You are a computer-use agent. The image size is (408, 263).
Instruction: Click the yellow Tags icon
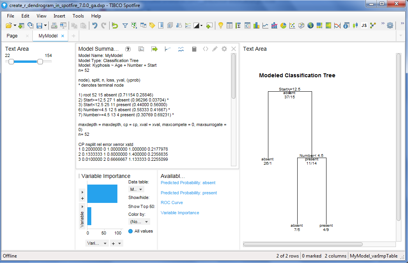pos(152,25)
